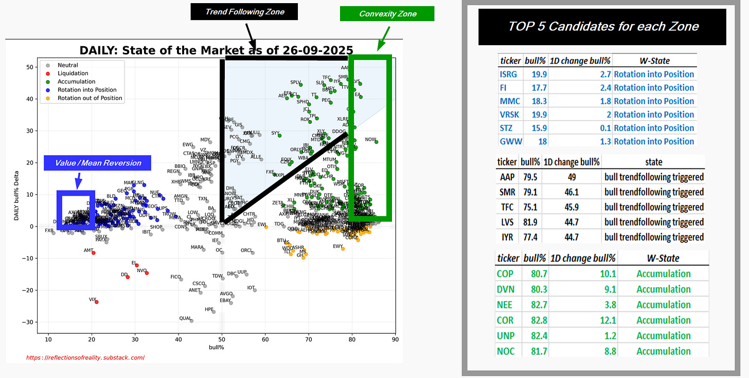Click the red DD data point on chart
Viewport: 749px width, 378px height.
(128, 277)
